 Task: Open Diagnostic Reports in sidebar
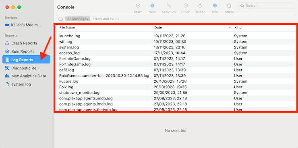[25, 68]
